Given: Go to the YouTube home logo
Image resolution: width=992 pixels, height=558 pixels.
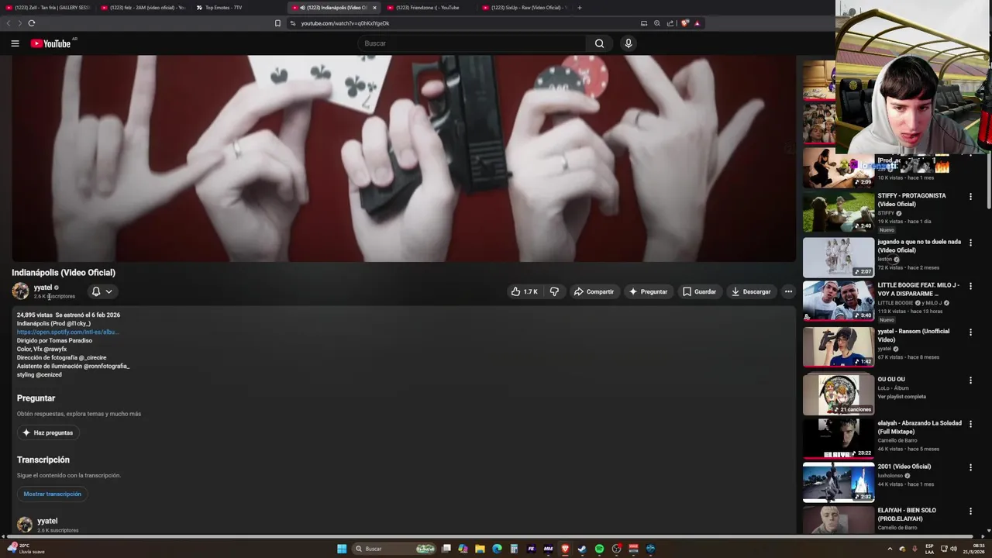Looking at the screenshot, I should tap(50, 43).
